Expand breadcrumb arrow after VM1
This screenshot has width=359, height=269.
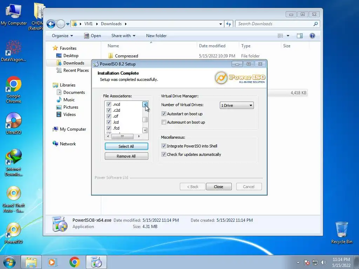pos(97,24)
